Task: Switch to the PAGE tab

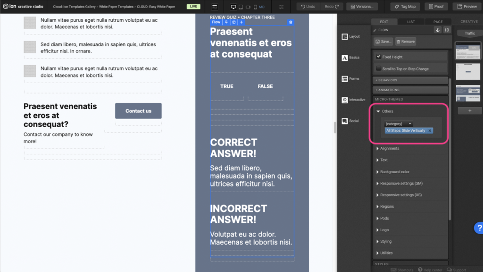Action: tap(438, 22)
